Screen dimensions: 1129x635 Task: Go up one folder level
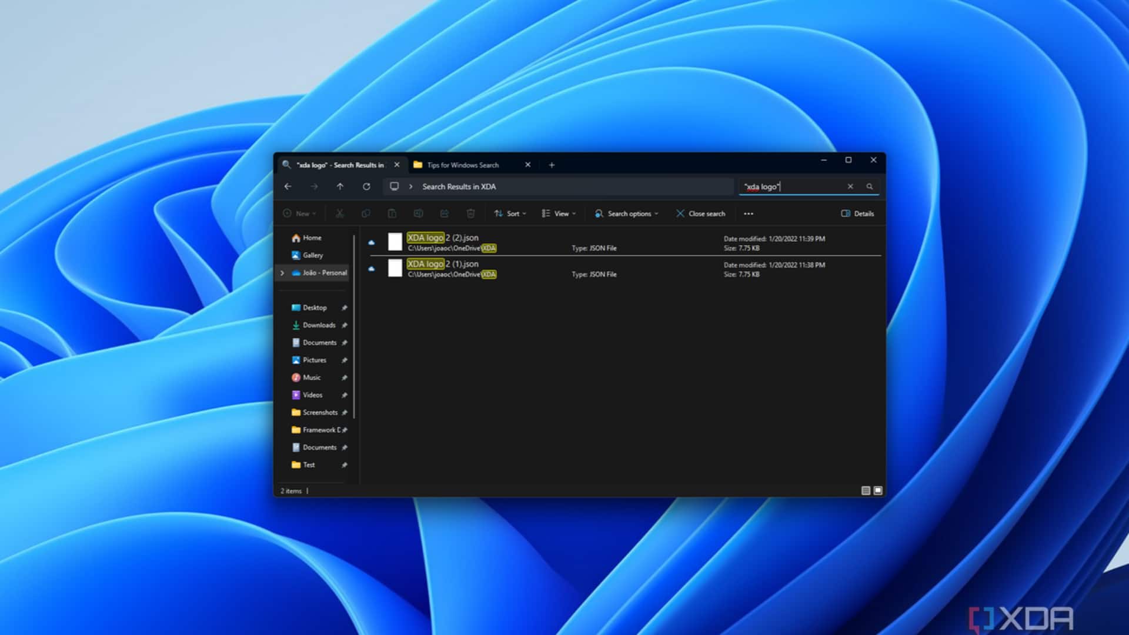(x=340, y=186)
